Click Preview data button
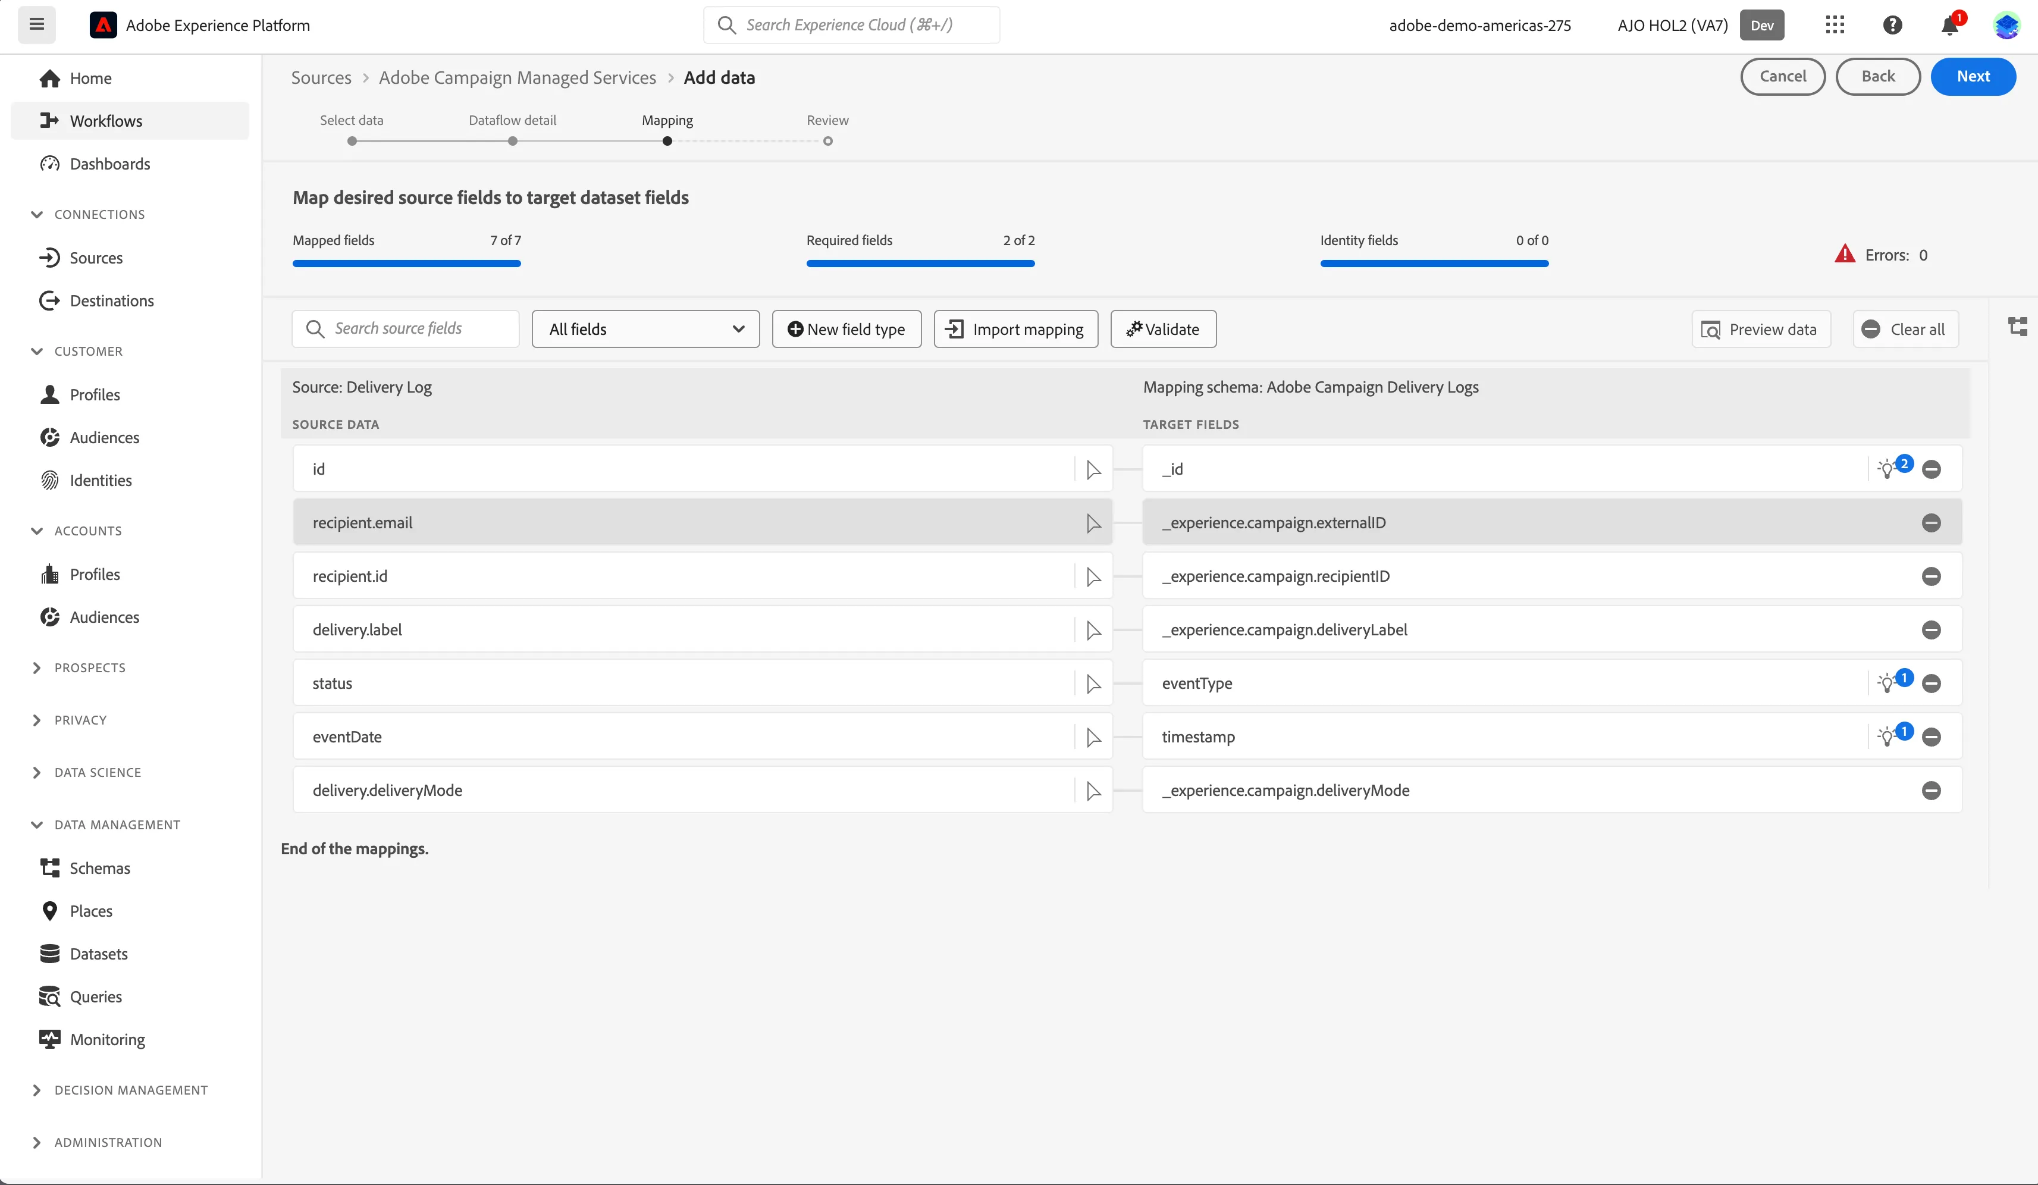Viewport: 2038px width, 1185px height. [1761, 329]
